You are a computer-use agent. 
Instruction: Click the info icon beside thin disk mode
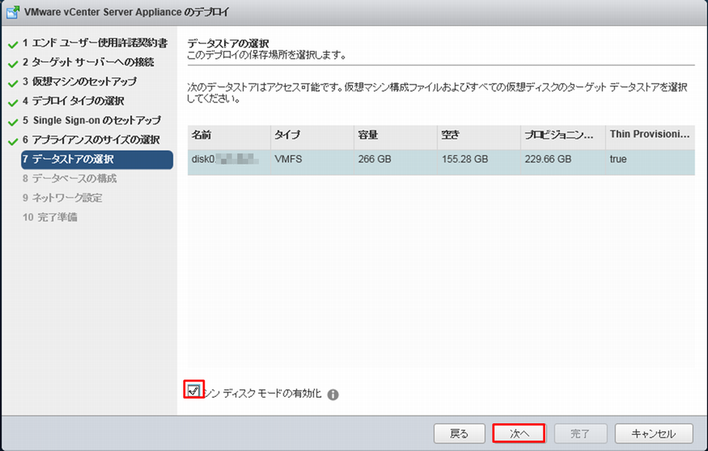(333, 395)
